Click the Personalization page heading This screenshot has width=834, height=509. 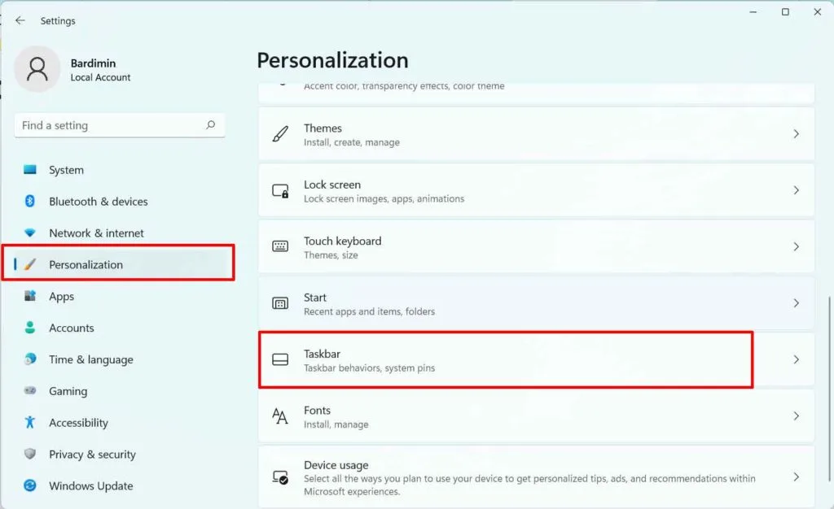332,60
